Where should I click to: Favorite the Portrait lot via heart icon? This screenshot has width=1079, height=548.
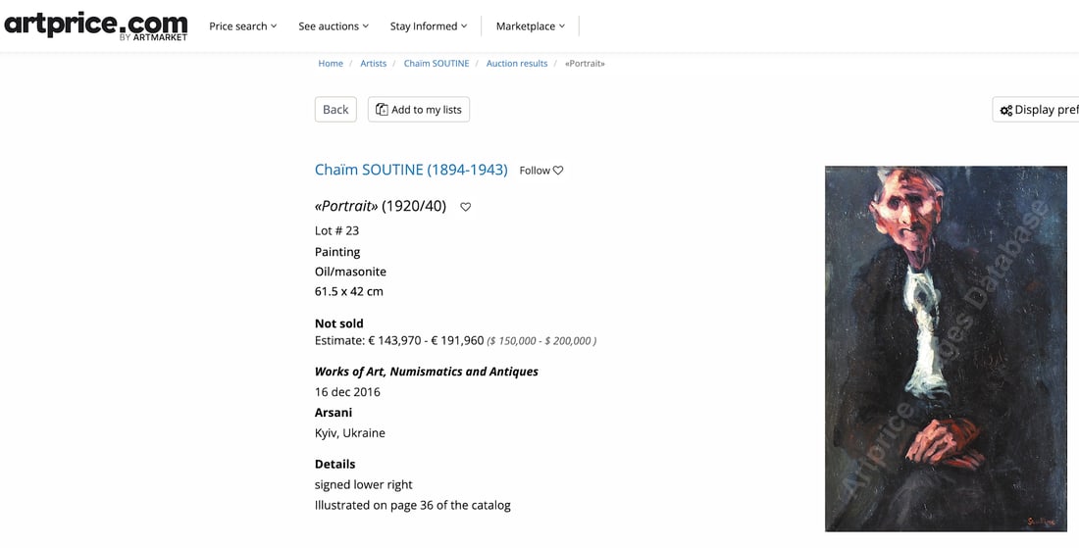466,207
